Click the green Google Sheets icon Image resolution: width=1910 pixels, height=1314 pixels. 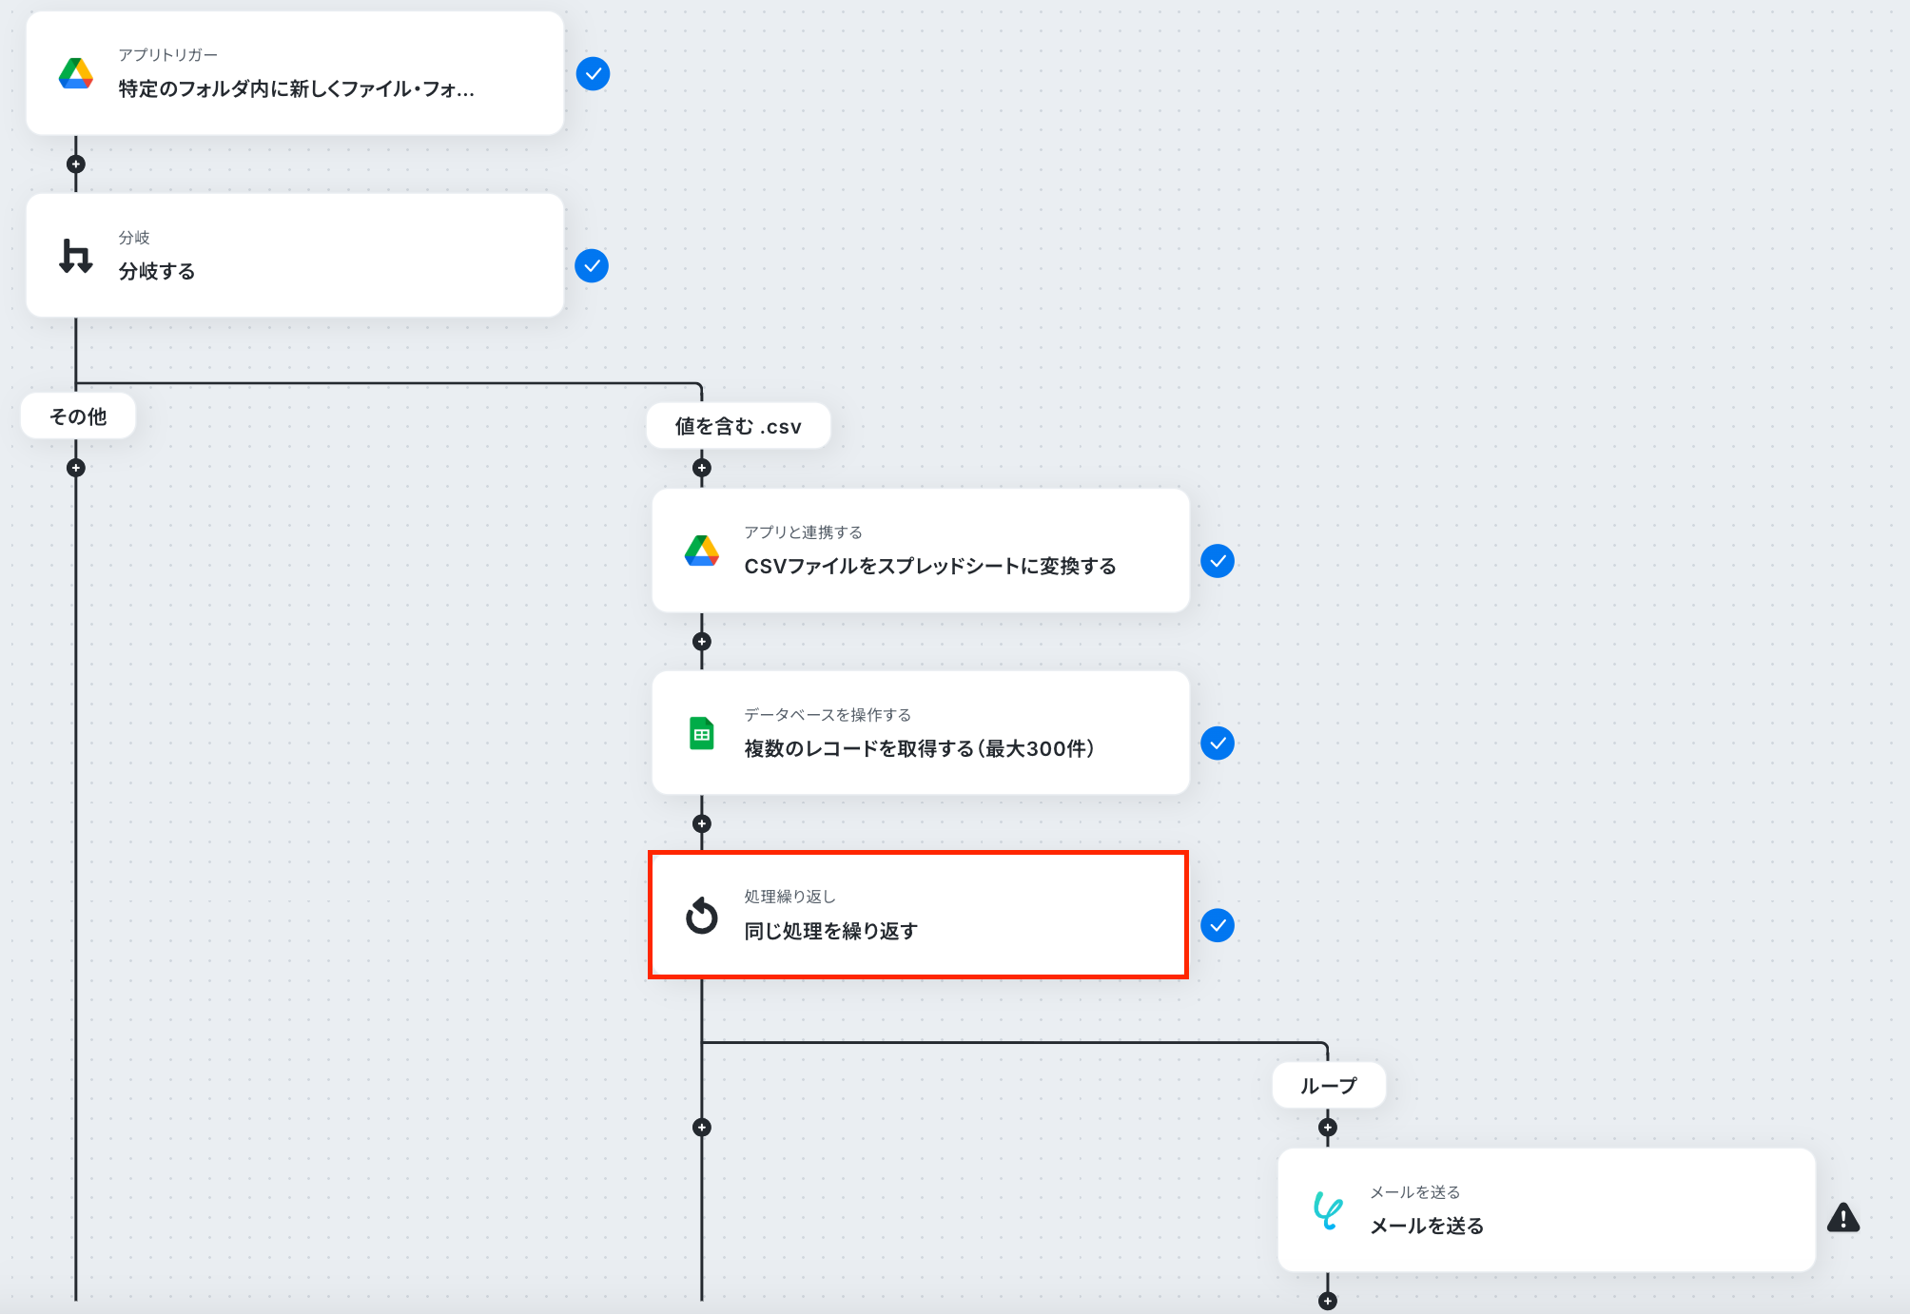[702, 733]
